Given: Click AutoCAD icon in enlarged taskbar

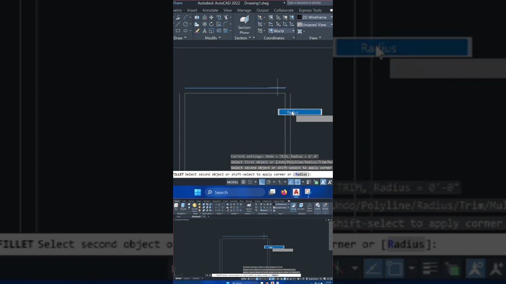Looking at the screenshot, I should 296,192.
